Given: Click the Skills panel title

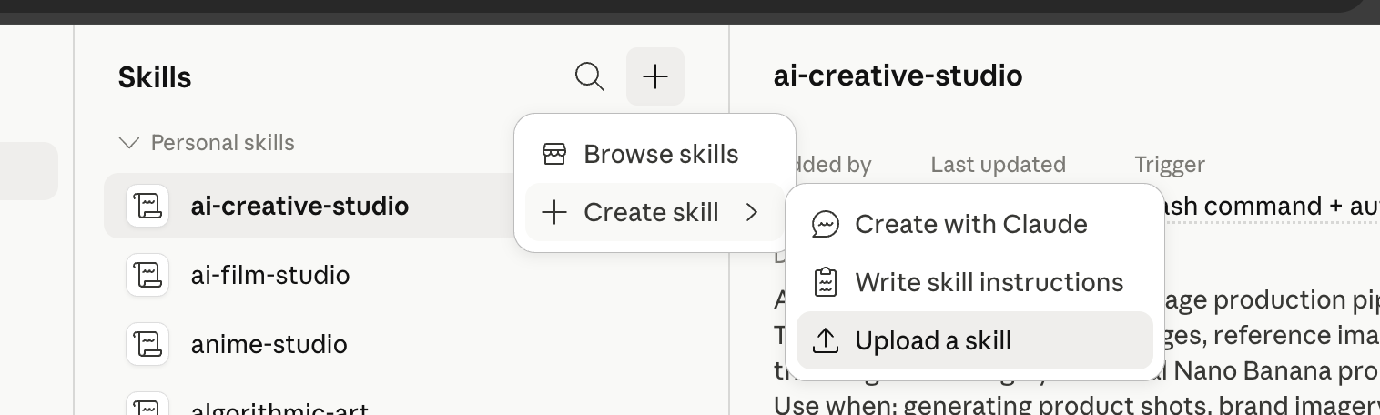Looking at the screenshot, I should [155, 77].
